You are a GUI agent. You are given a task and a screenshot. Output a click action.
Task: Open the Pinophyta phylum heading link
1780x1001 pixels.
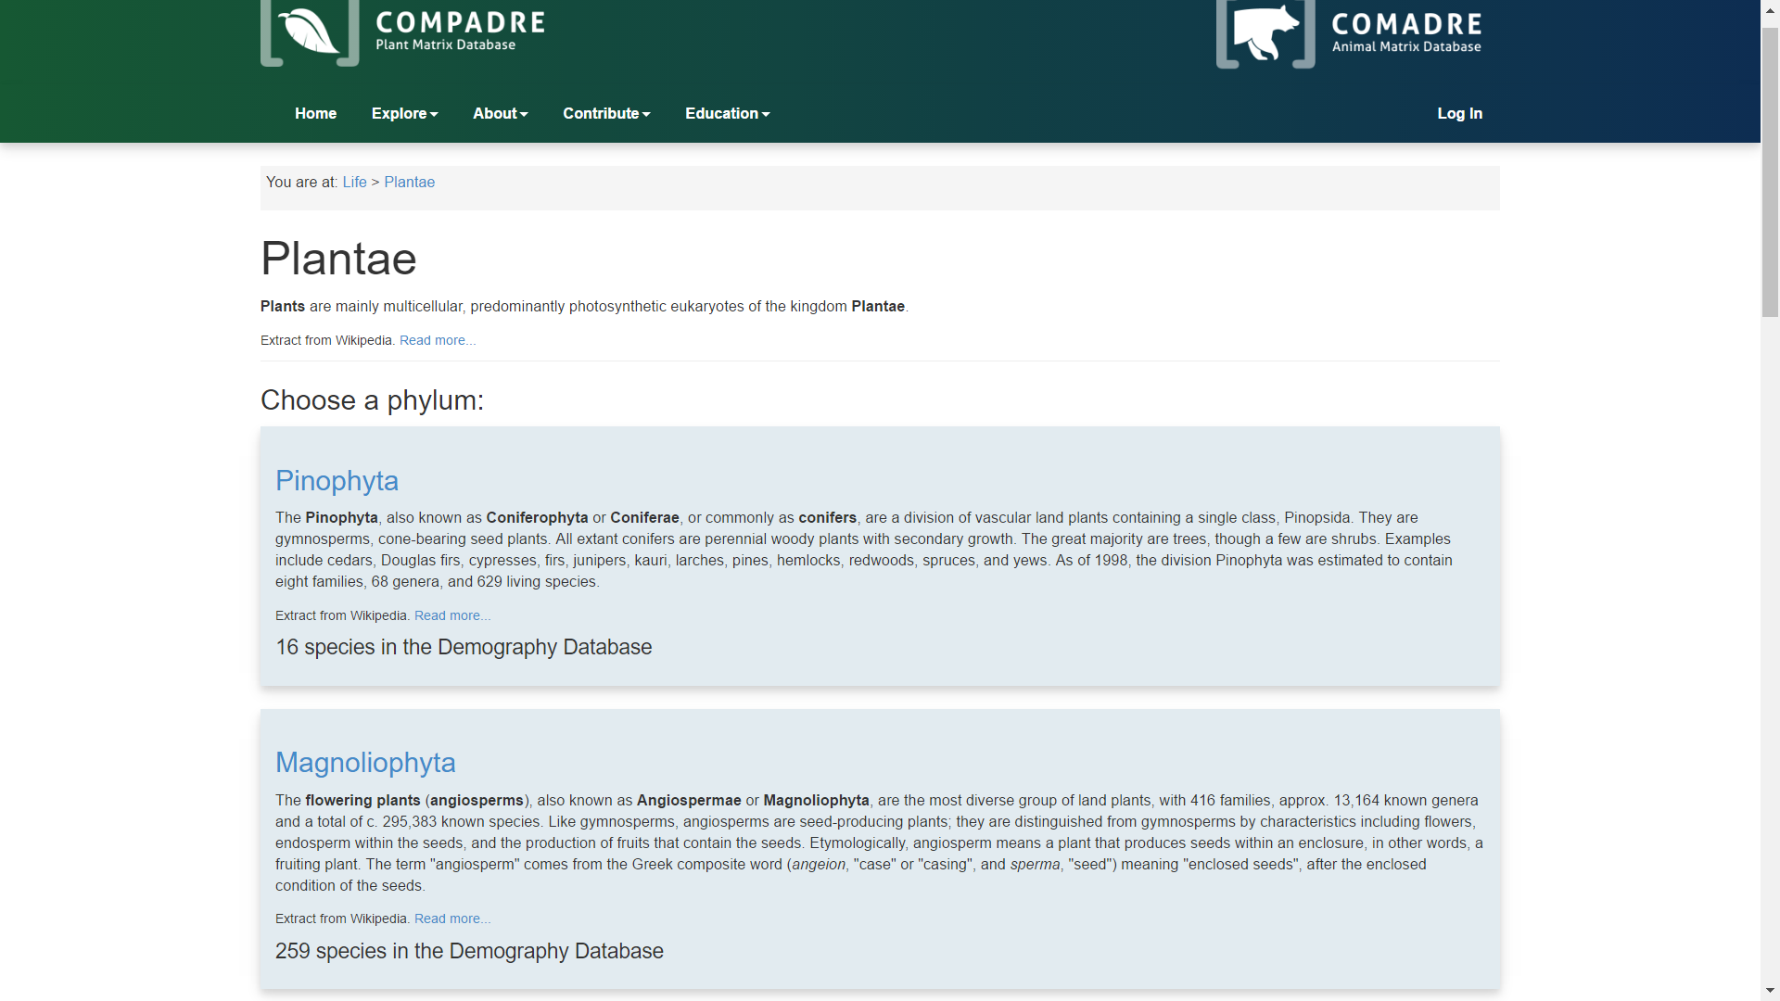tap(337, 480)
